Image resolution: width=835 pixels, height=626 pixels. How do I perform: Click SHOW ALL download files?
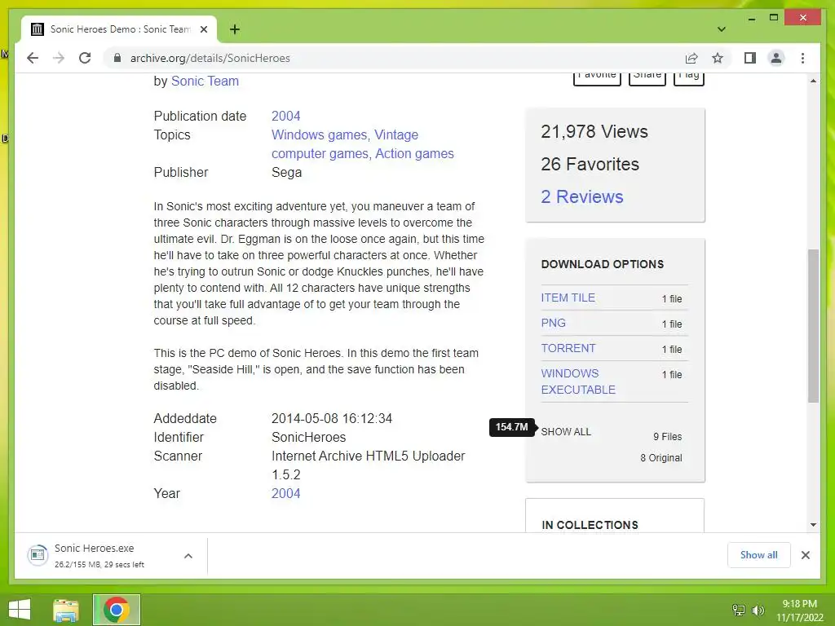[x=566, y=432]
